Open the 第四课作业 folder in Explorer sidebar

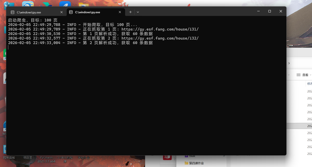click(x=194, y=163)
